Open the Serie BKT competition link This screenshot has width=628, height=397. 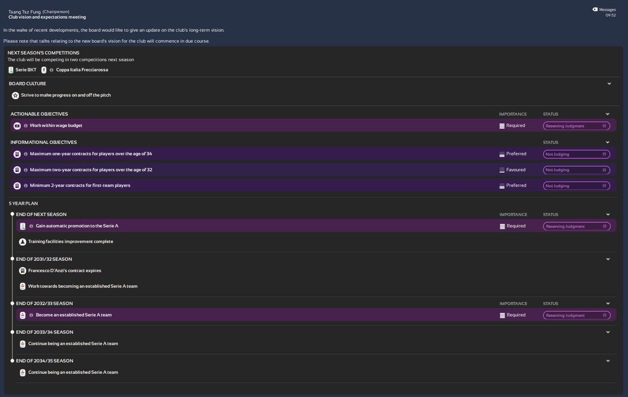(26, 70)
